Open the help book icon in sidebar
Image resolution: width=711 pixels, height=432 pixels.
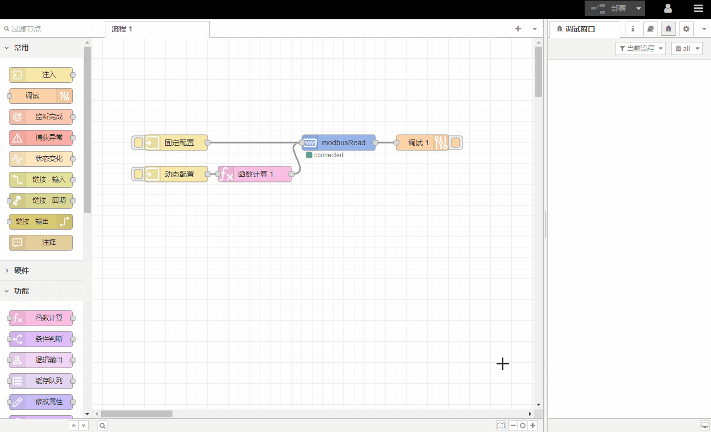coord(650,29)
